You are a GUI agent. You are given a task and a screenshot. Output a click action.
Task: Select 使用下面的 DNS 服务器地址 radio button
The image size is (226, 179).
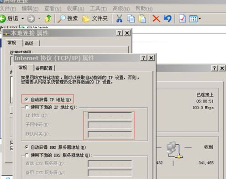point(26,155)
